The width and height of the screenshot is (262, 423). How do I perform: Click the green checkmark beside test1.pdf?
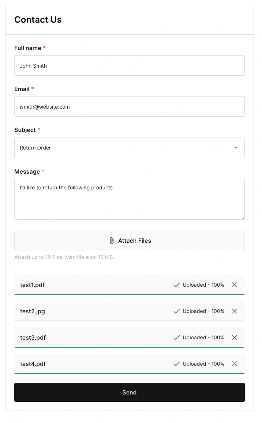point(177,285)
